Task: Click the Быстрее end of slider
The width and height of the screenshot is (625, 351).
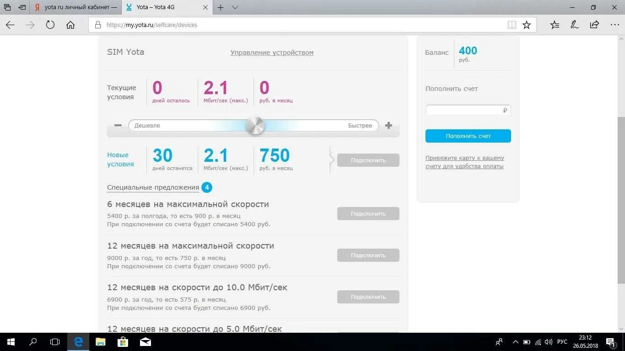Action: coord(360,125)
